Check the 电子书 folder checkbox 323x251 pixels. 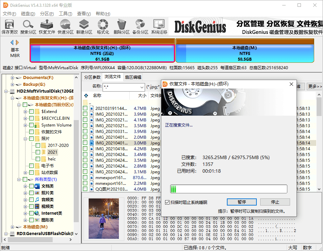[31, 166]
